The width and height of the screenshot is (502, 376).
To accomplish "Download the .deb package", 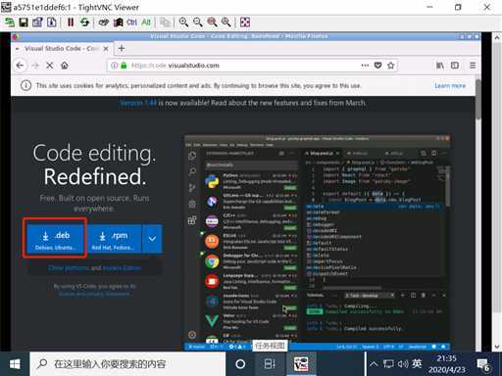I will pyautogui.click(x=55, y=239).
